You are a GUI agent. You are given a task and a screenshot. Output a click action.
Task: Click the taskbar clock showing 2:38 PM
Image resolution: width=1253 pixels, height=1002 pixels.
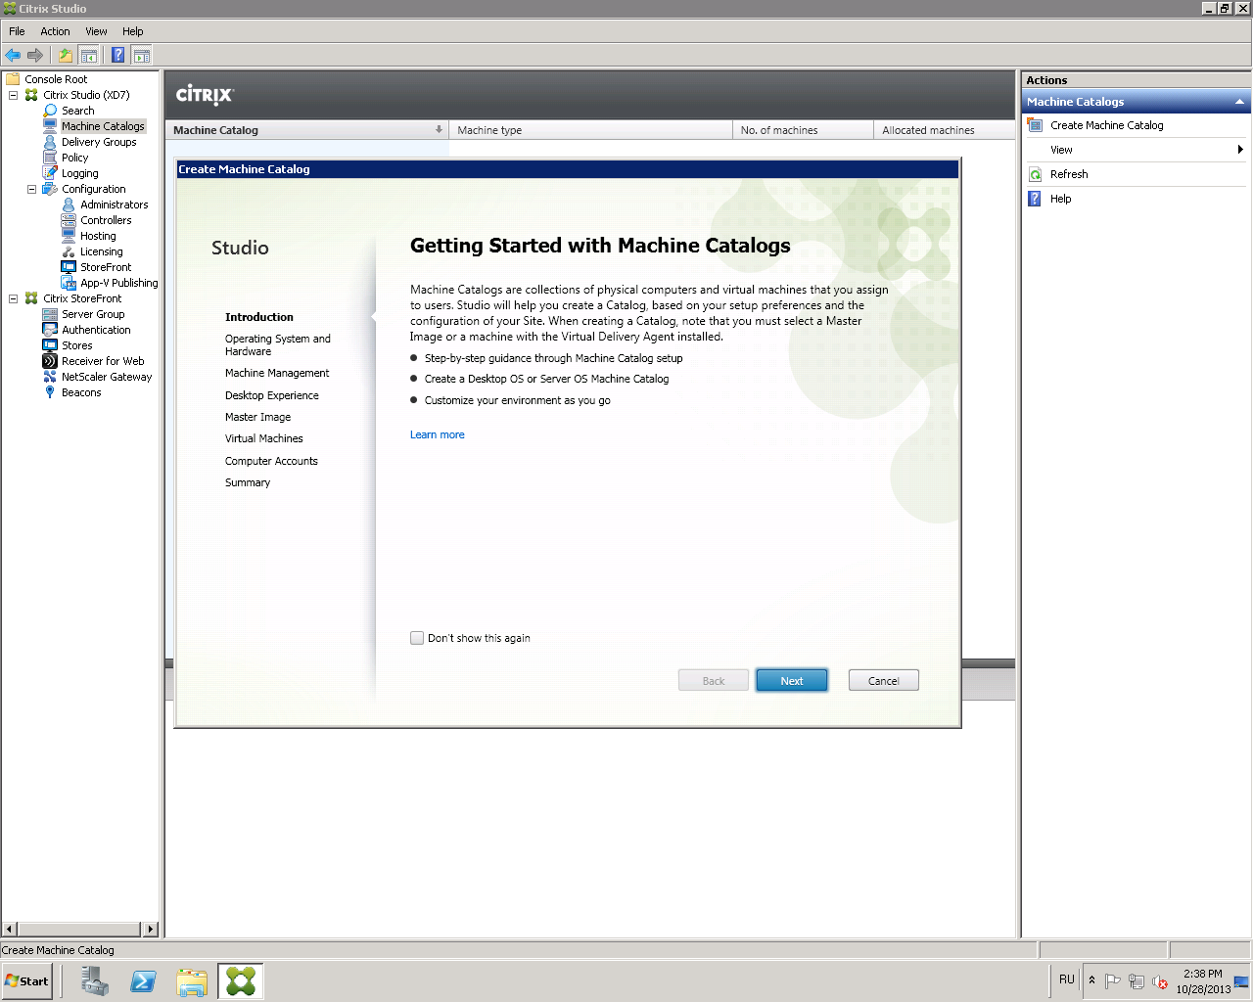coord(1203,981)
